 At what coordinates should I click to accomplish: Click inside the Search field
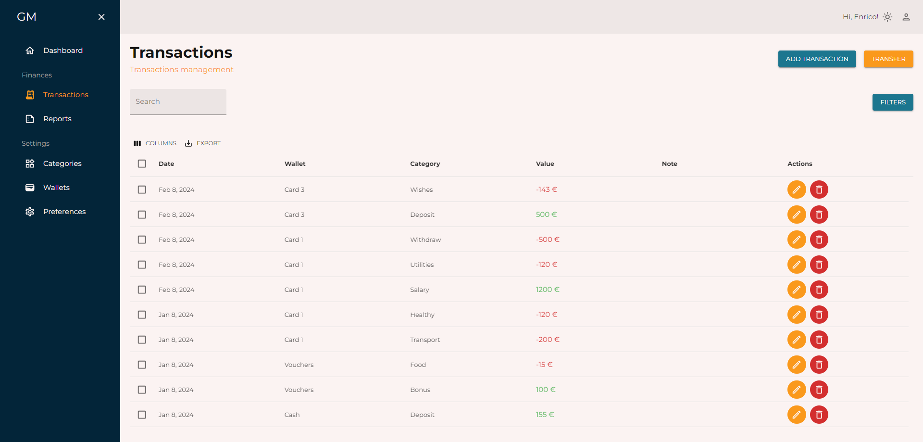[178, 101]
